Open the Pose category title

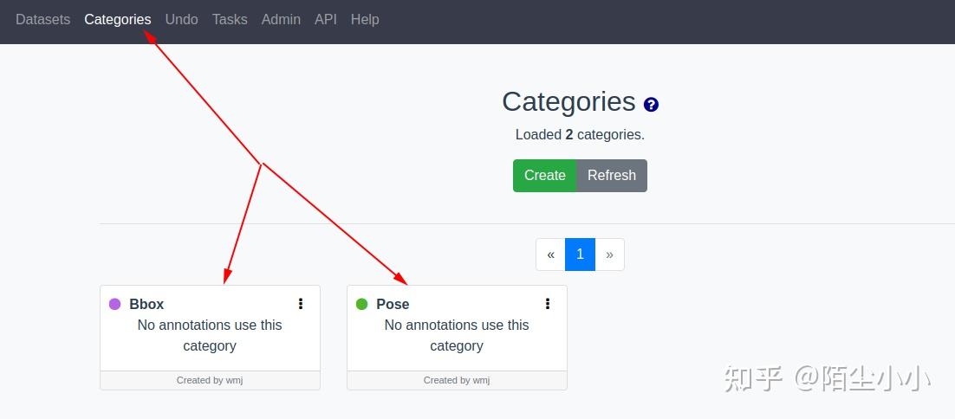(393, 304)
